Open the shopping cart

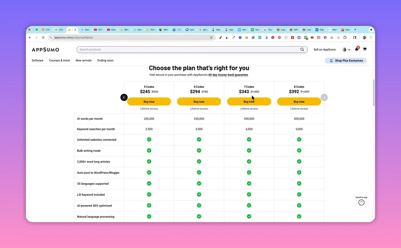tap(365, 49)
